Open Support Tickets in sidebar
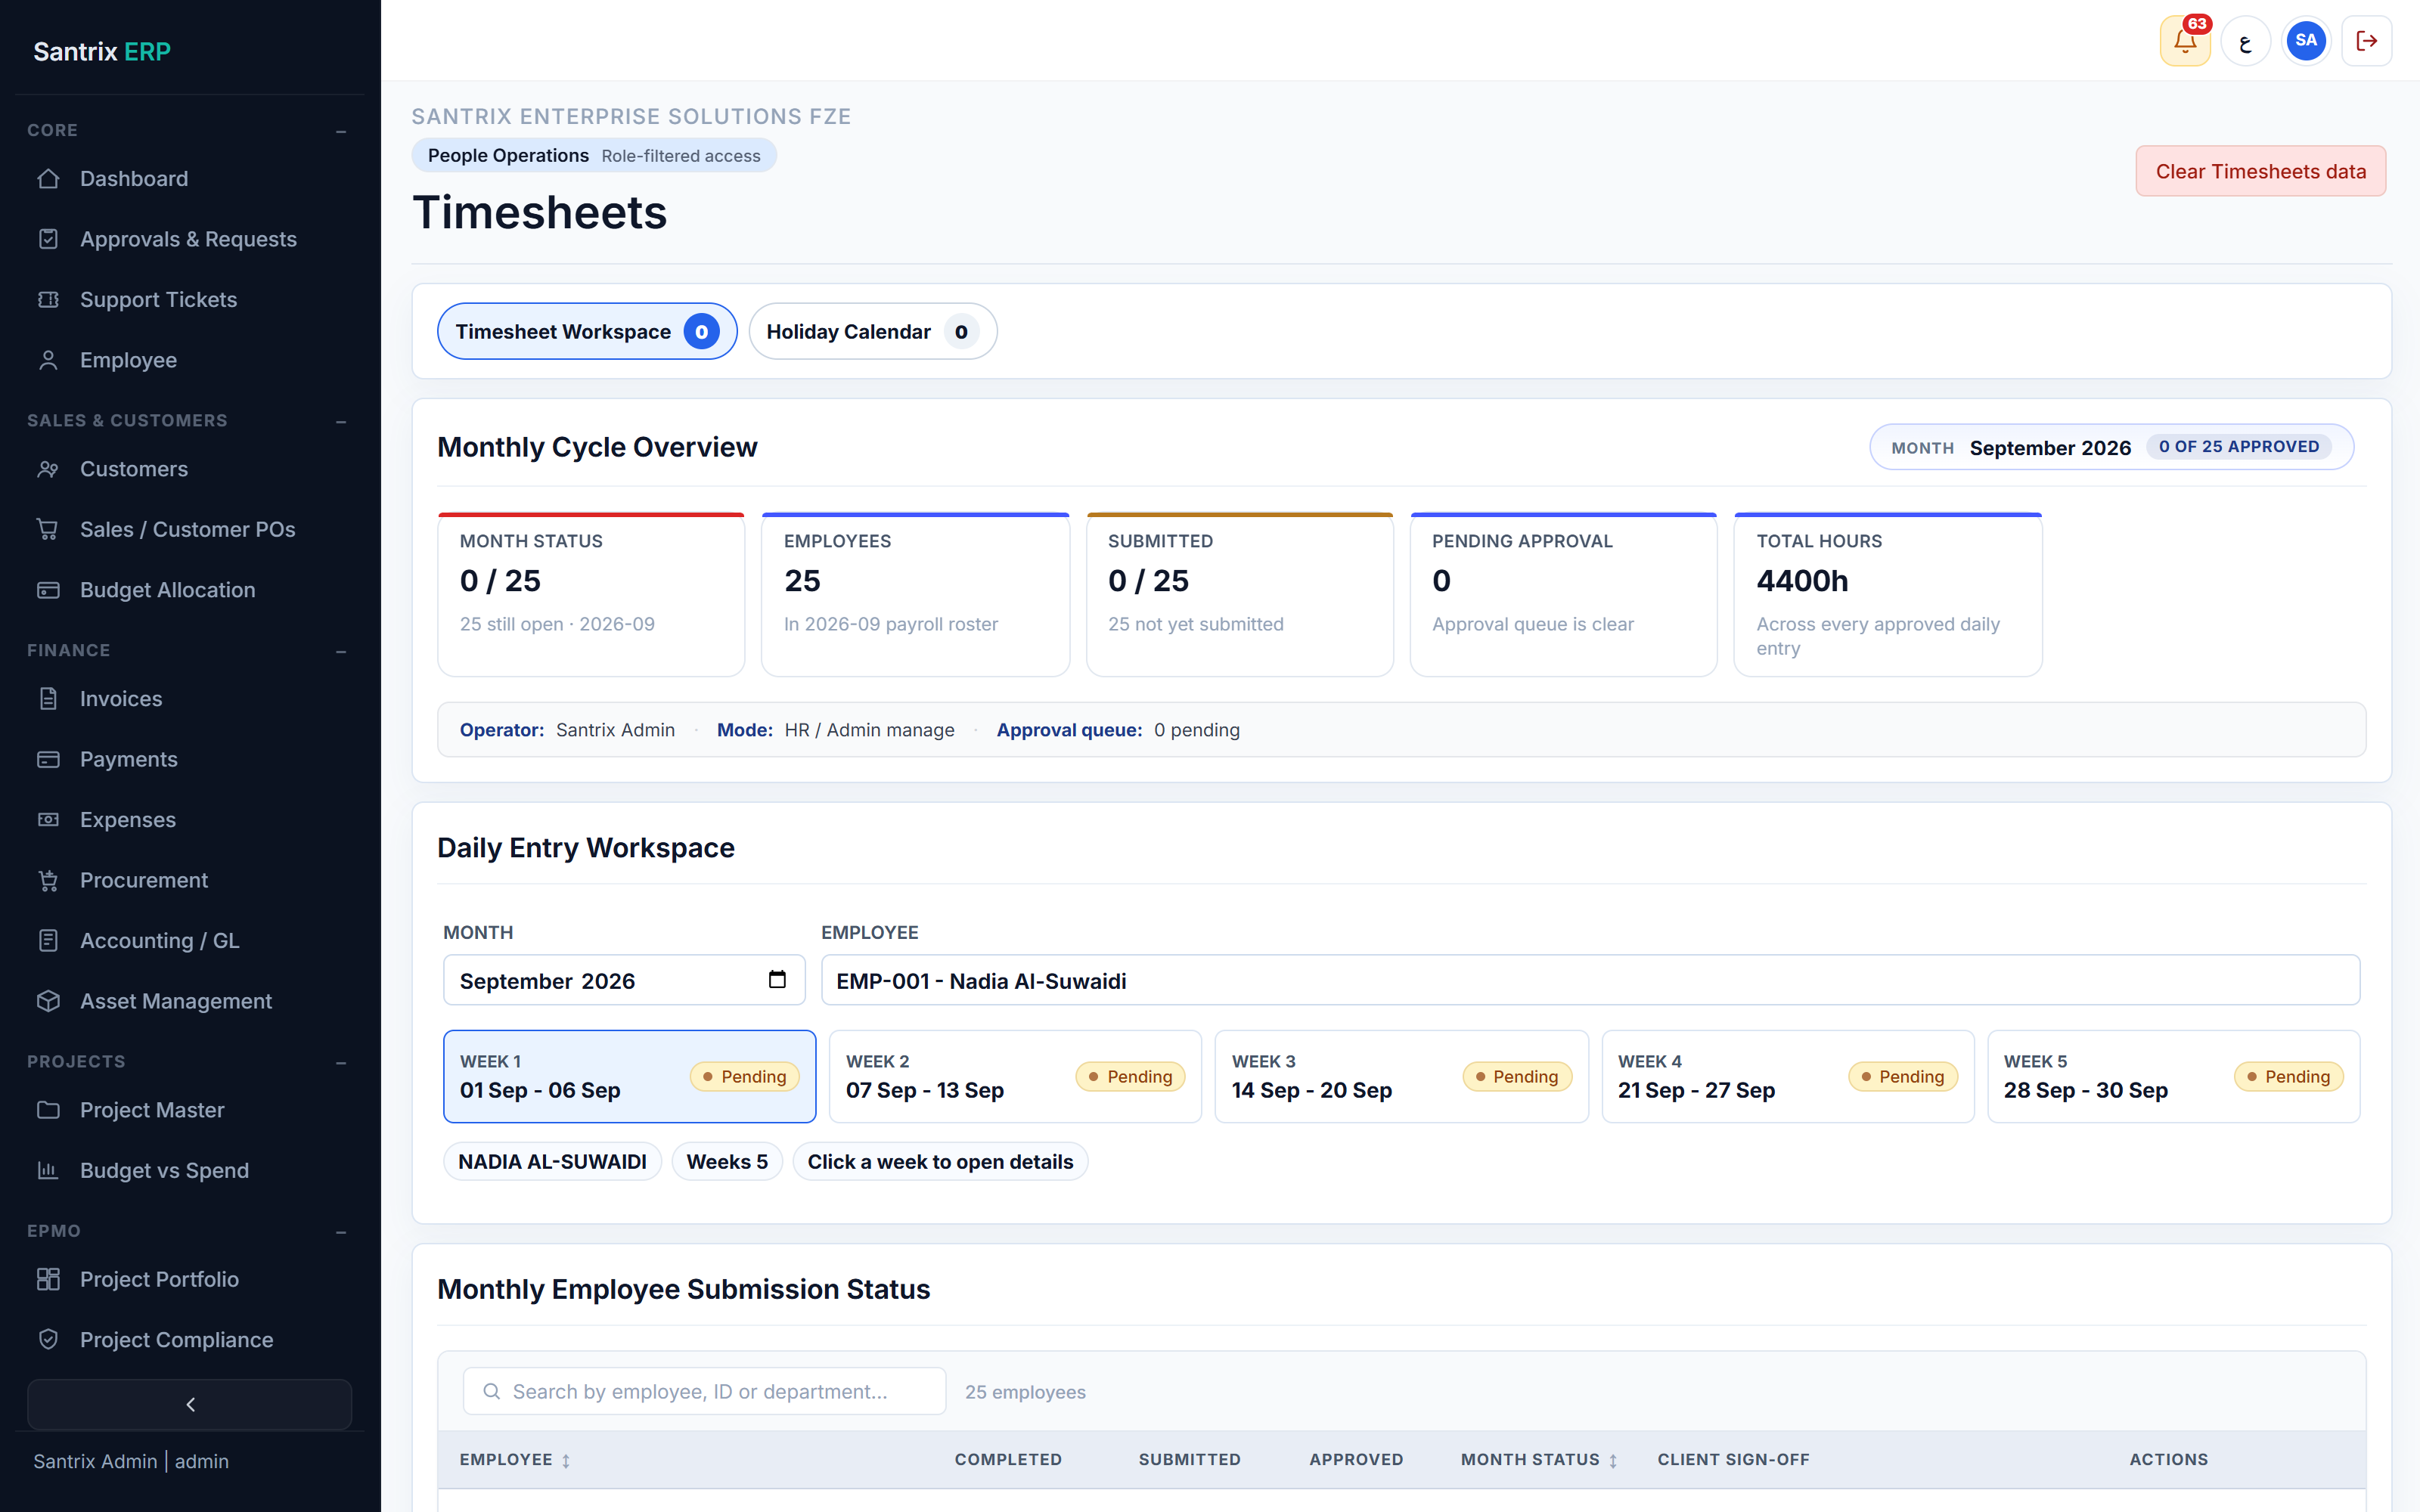The height and width of the screenshot is (1512, 2420). (190, 300)
